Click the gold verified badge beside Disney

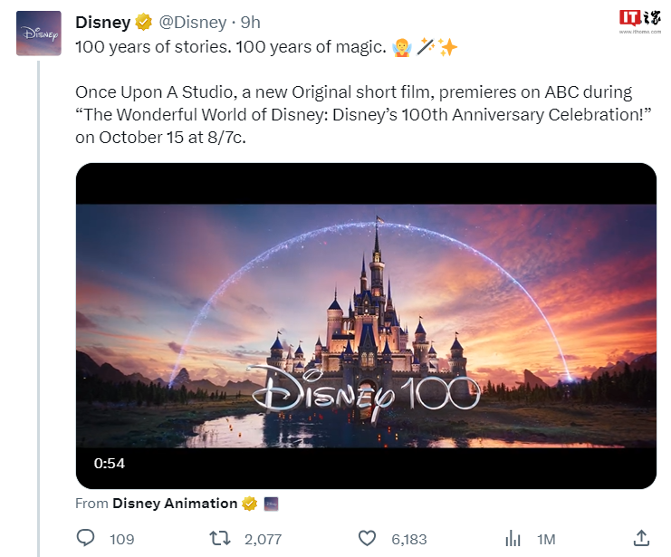pyautogui.click(x=143, y=23)
